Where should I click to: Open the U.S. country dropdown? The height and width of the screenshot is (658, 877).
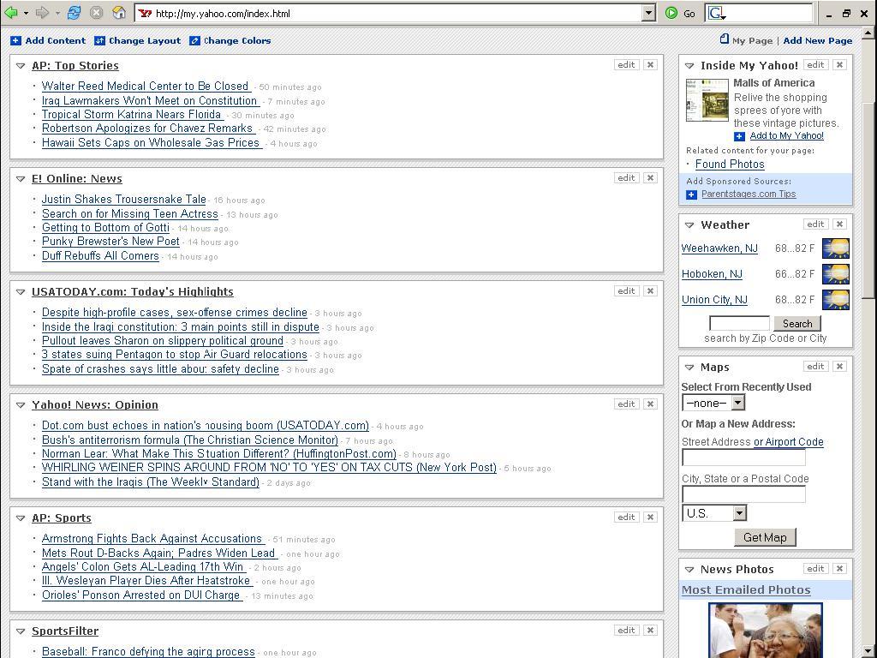pyautogui.click(x=740, y=513)
